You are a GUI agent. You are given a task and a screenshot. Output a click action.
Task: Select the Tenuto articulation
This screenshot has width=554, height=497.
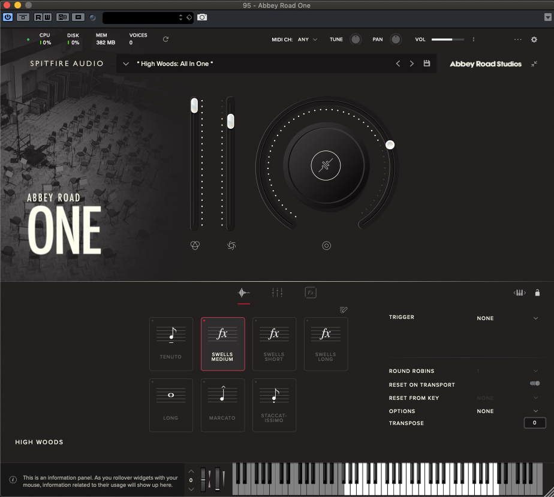[171, 344]
